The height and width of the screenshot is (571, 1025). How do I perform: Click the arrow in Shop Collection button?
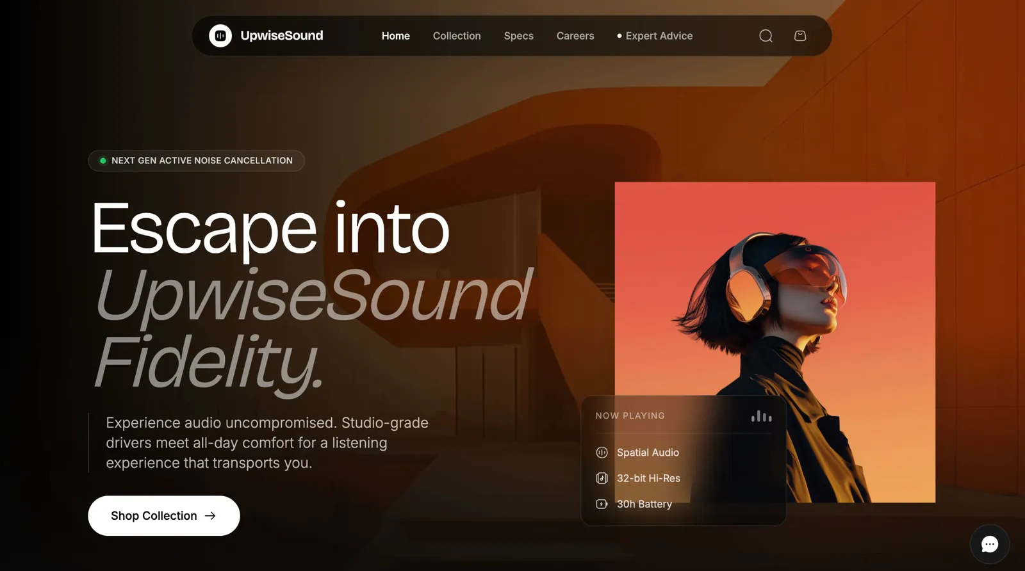[x=210, y=516]
